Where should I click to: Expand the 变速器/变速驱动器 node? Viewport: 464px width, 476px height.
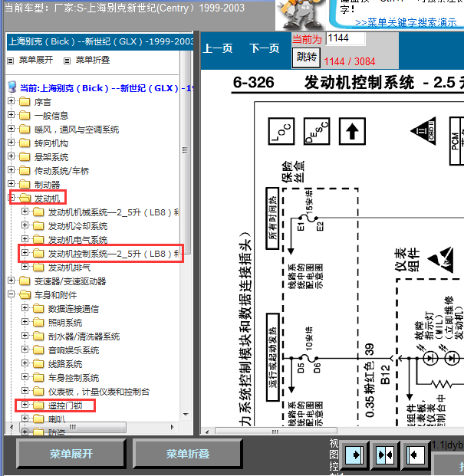click(12, 281)
